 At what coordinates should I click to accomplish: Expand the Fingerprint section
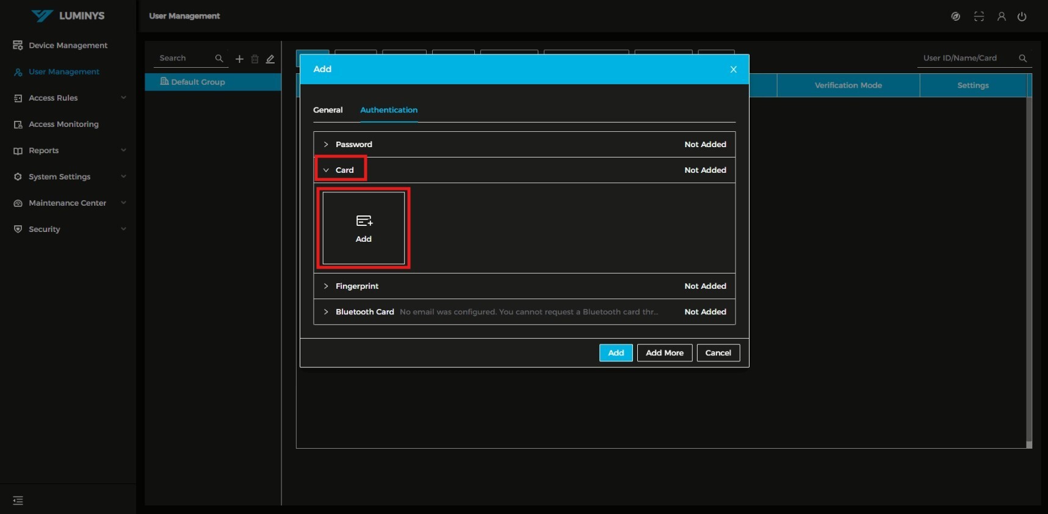356,286
